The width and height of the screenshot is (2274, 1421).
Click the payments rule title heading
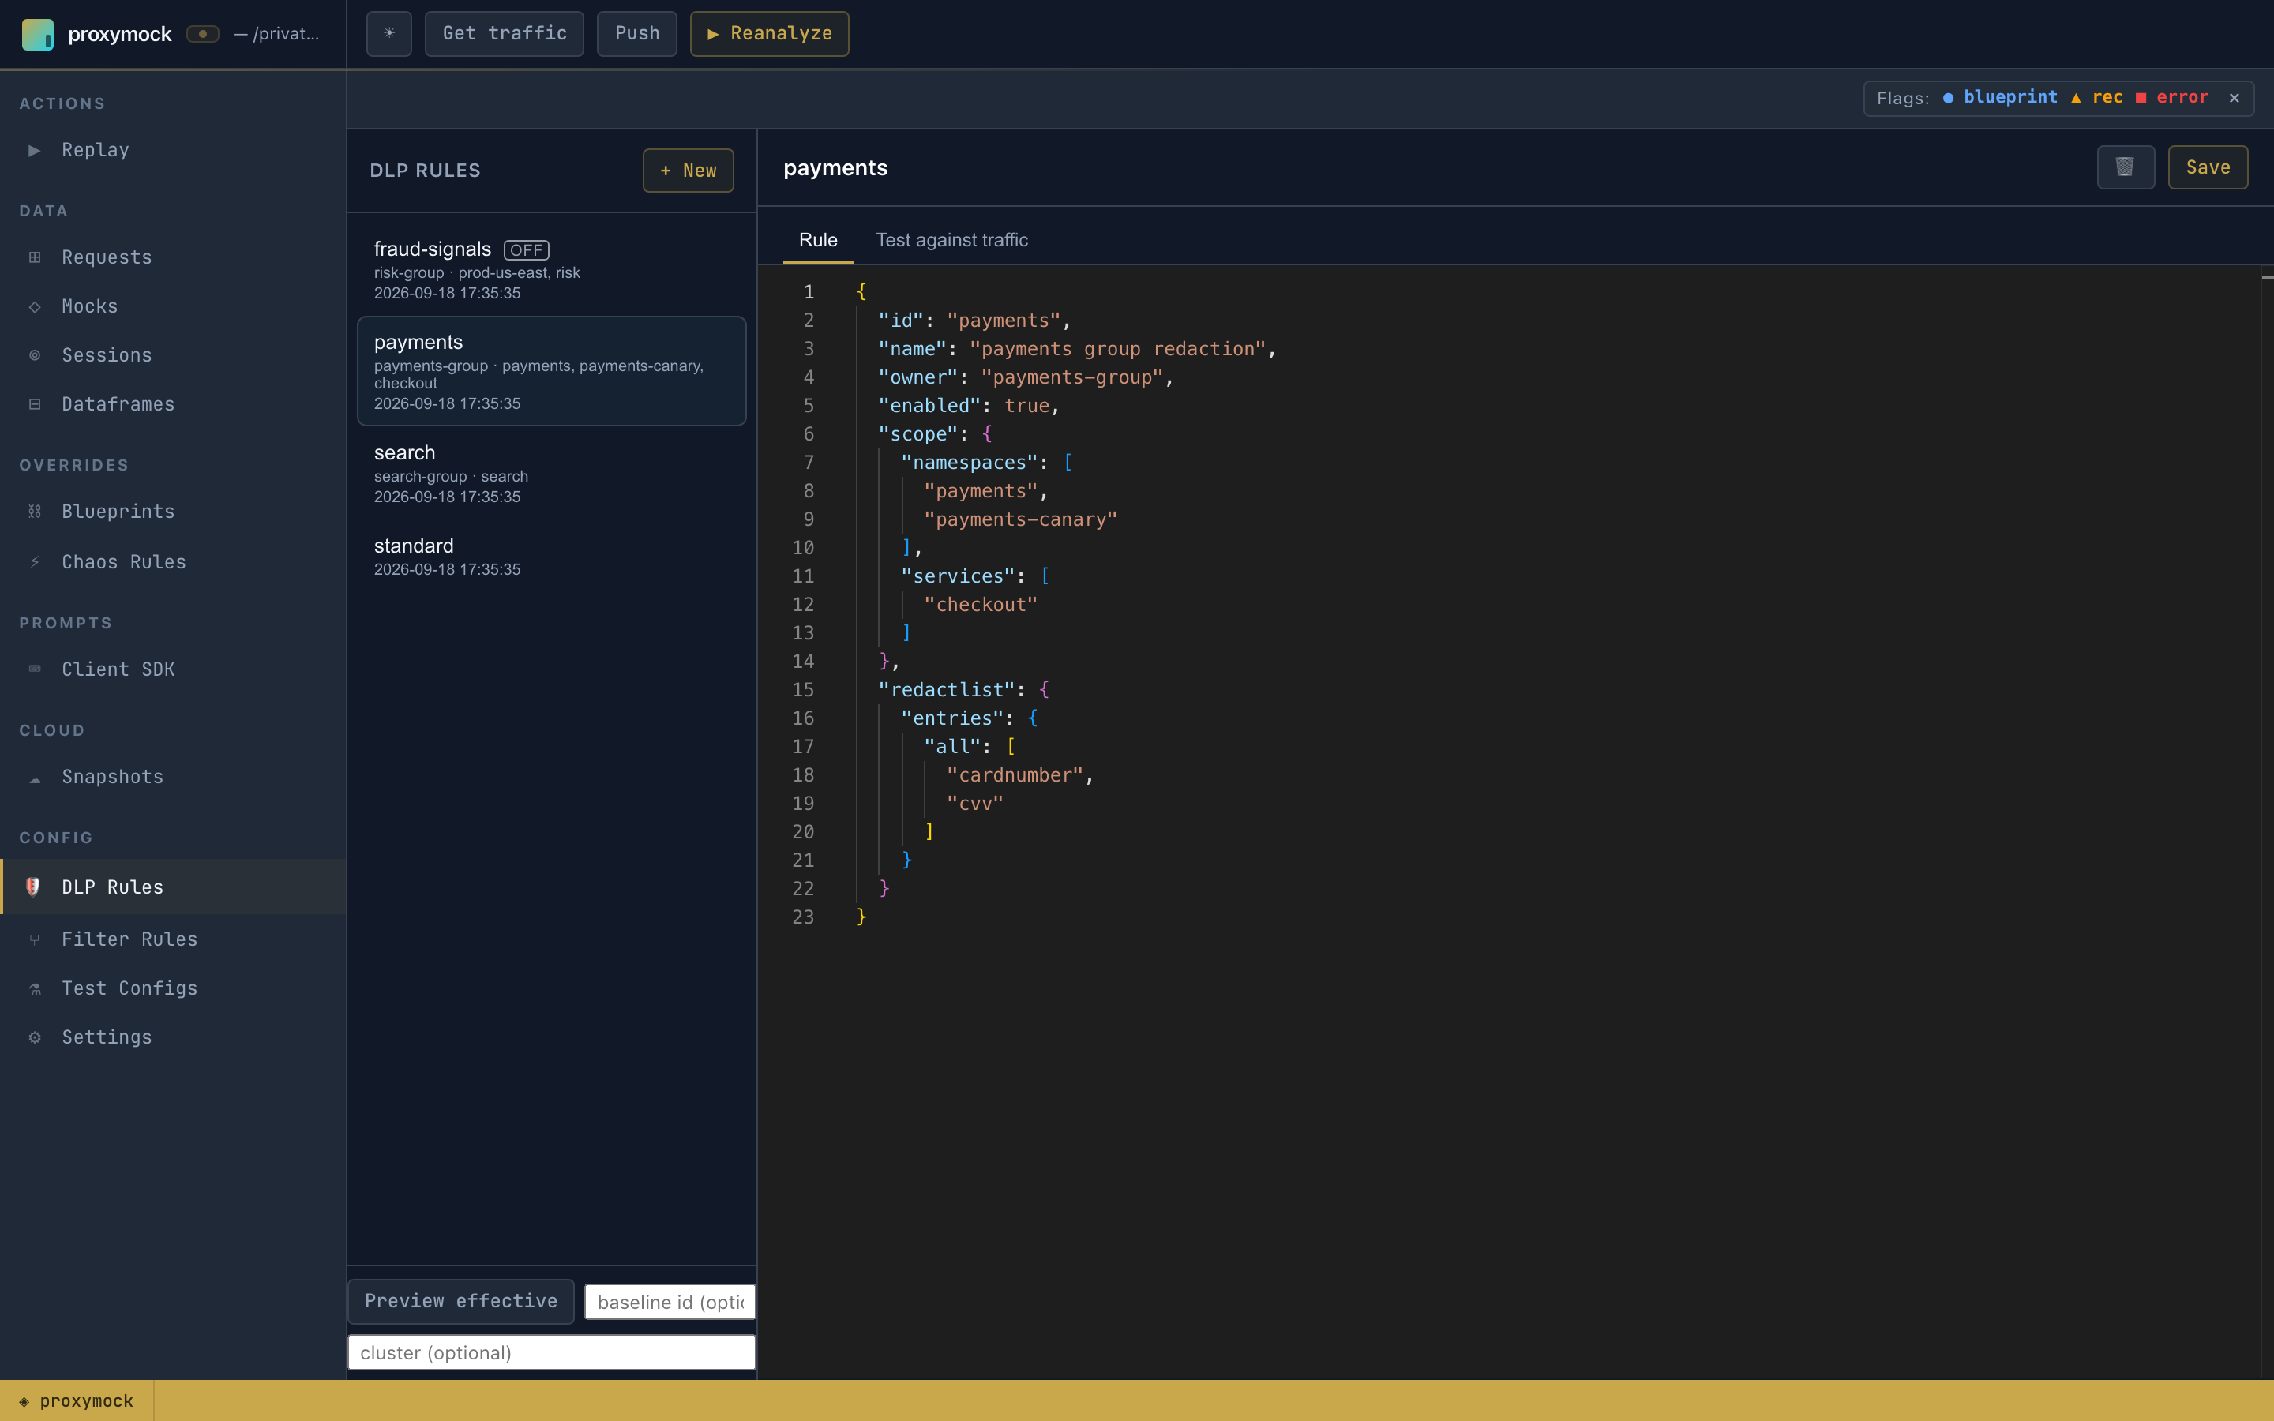point(835,167)
